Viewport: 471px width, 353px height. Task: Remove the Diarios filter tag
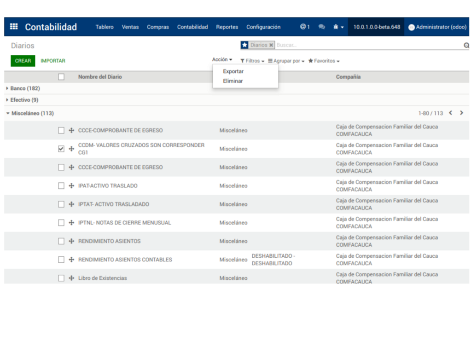[271, 45]
